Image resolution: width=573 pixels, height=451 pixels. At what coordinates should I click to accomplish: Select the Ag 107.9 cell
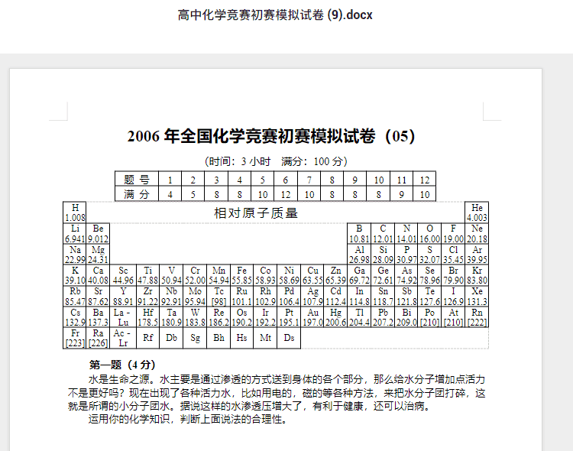click(x=312, y=297)
